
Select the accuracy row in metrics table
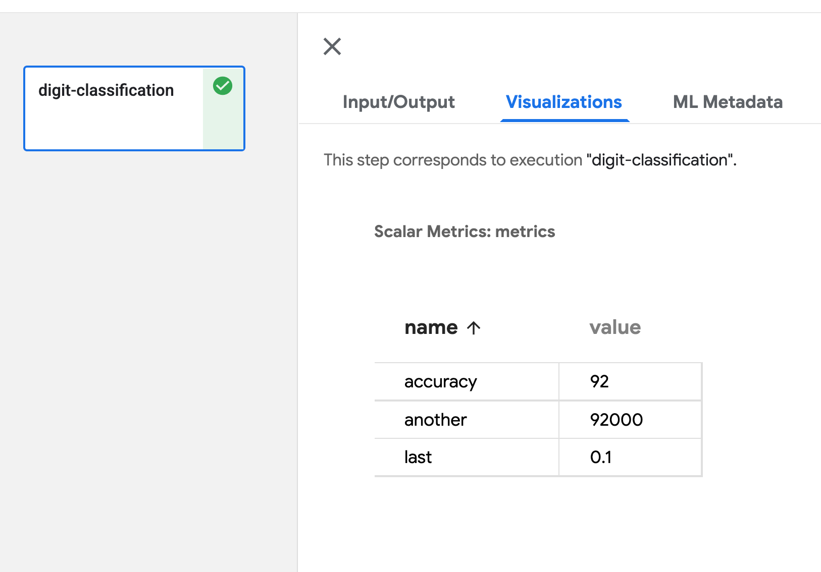440,381
